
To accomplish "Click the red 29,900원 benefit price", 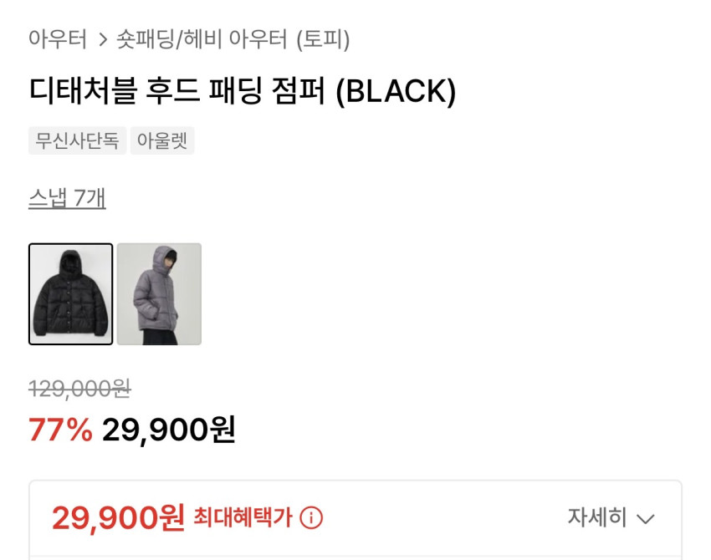I will click(x=118, y=517).
